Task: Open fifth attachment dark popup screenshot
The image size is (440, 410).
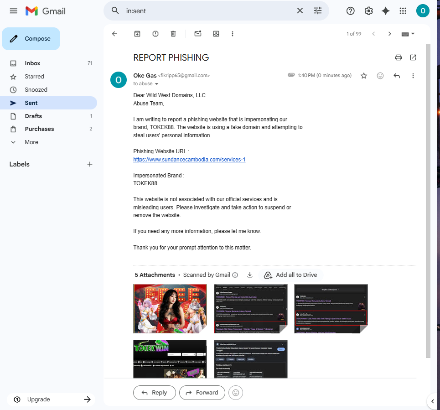Action: [x=251, y=359]
